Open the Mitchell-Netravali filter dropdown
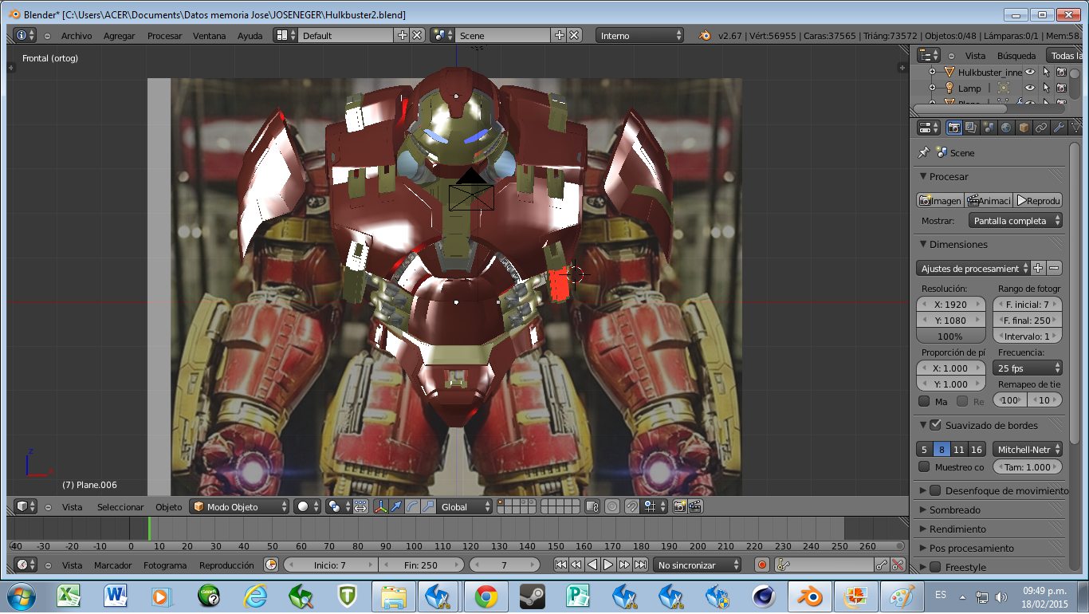Screen dimensions: 1089x614 (x=1028, y=449)
